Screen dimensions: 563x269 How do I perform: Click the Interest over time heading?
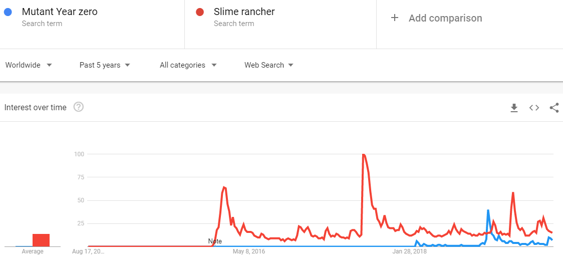(35, 107)
